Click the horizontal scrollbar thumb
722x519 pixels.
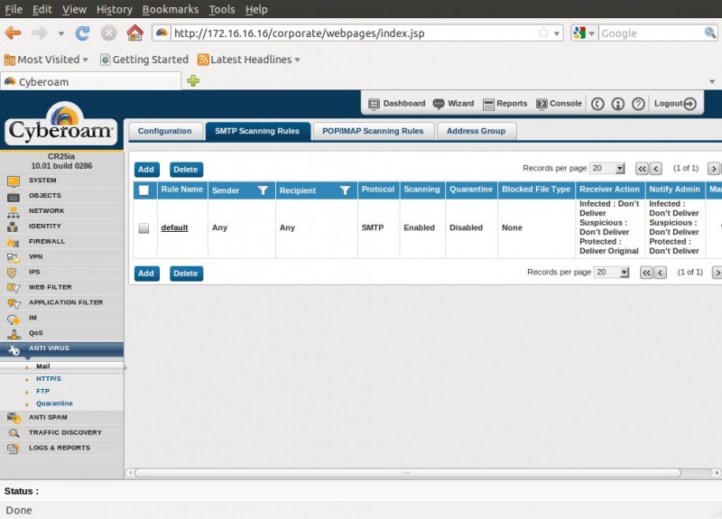[408, 472]
